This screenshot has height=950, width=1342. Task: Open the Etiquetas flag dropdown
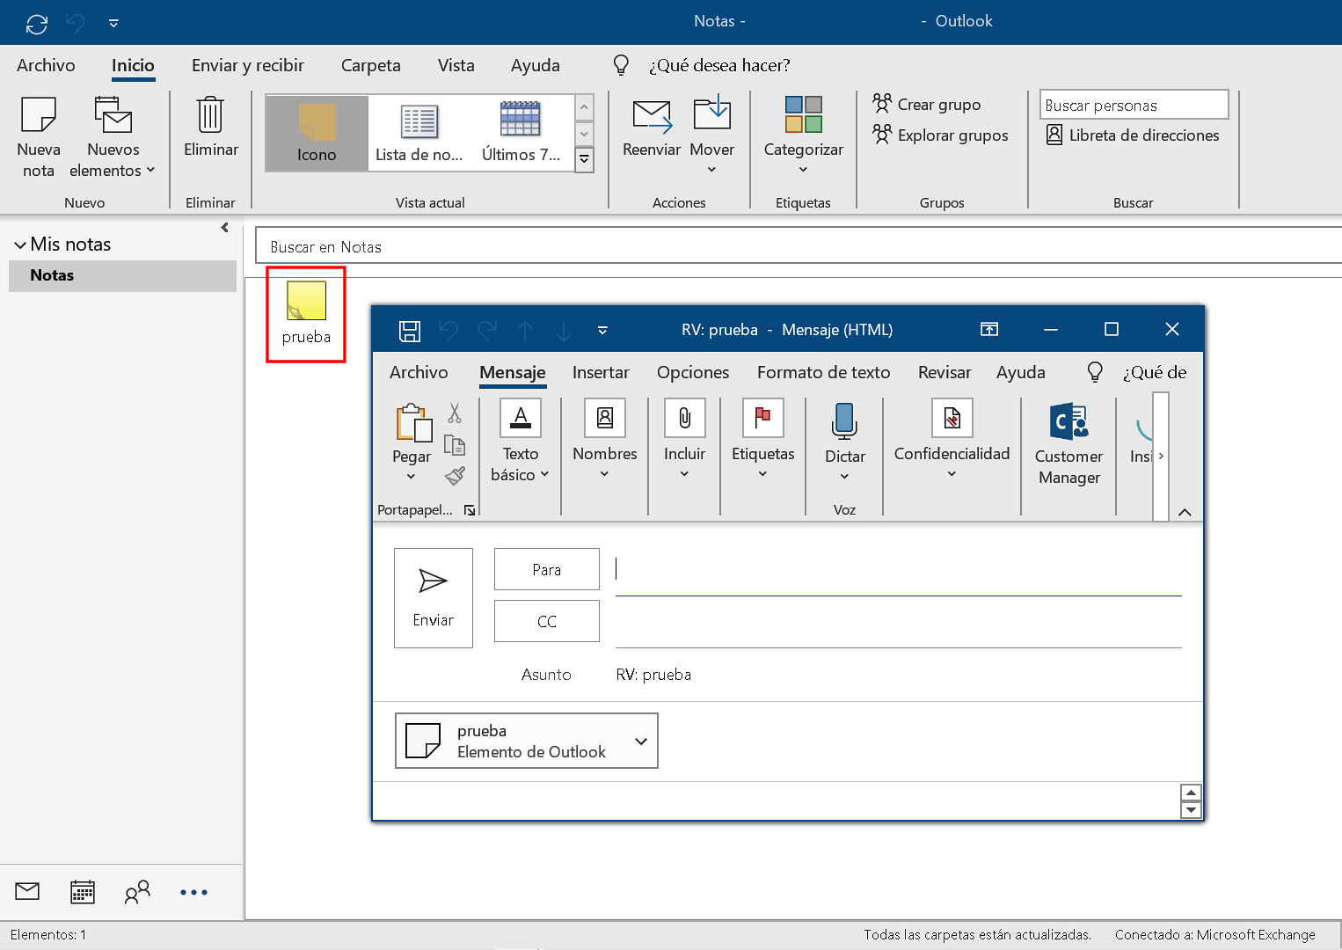coord(763,440)
